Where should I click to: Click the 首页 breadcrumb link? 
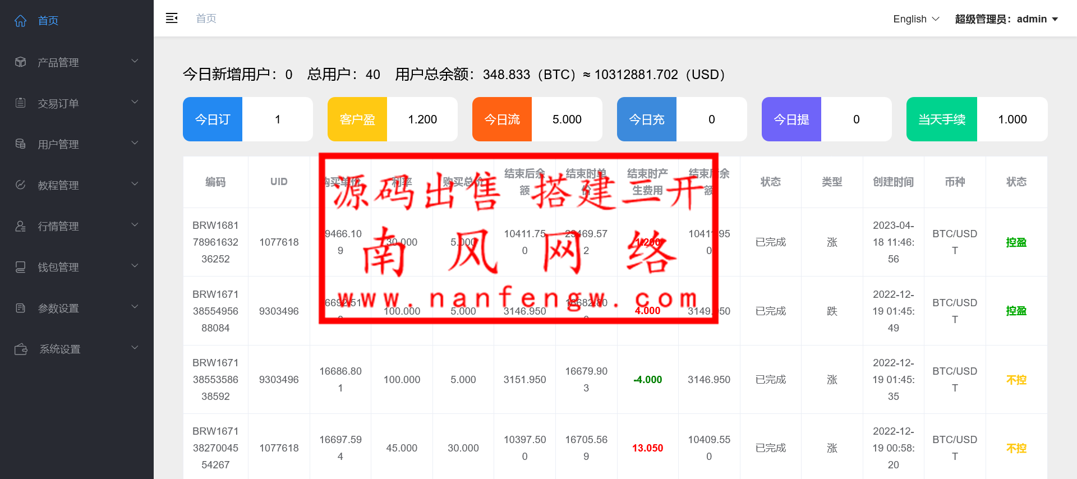(206, 19)
